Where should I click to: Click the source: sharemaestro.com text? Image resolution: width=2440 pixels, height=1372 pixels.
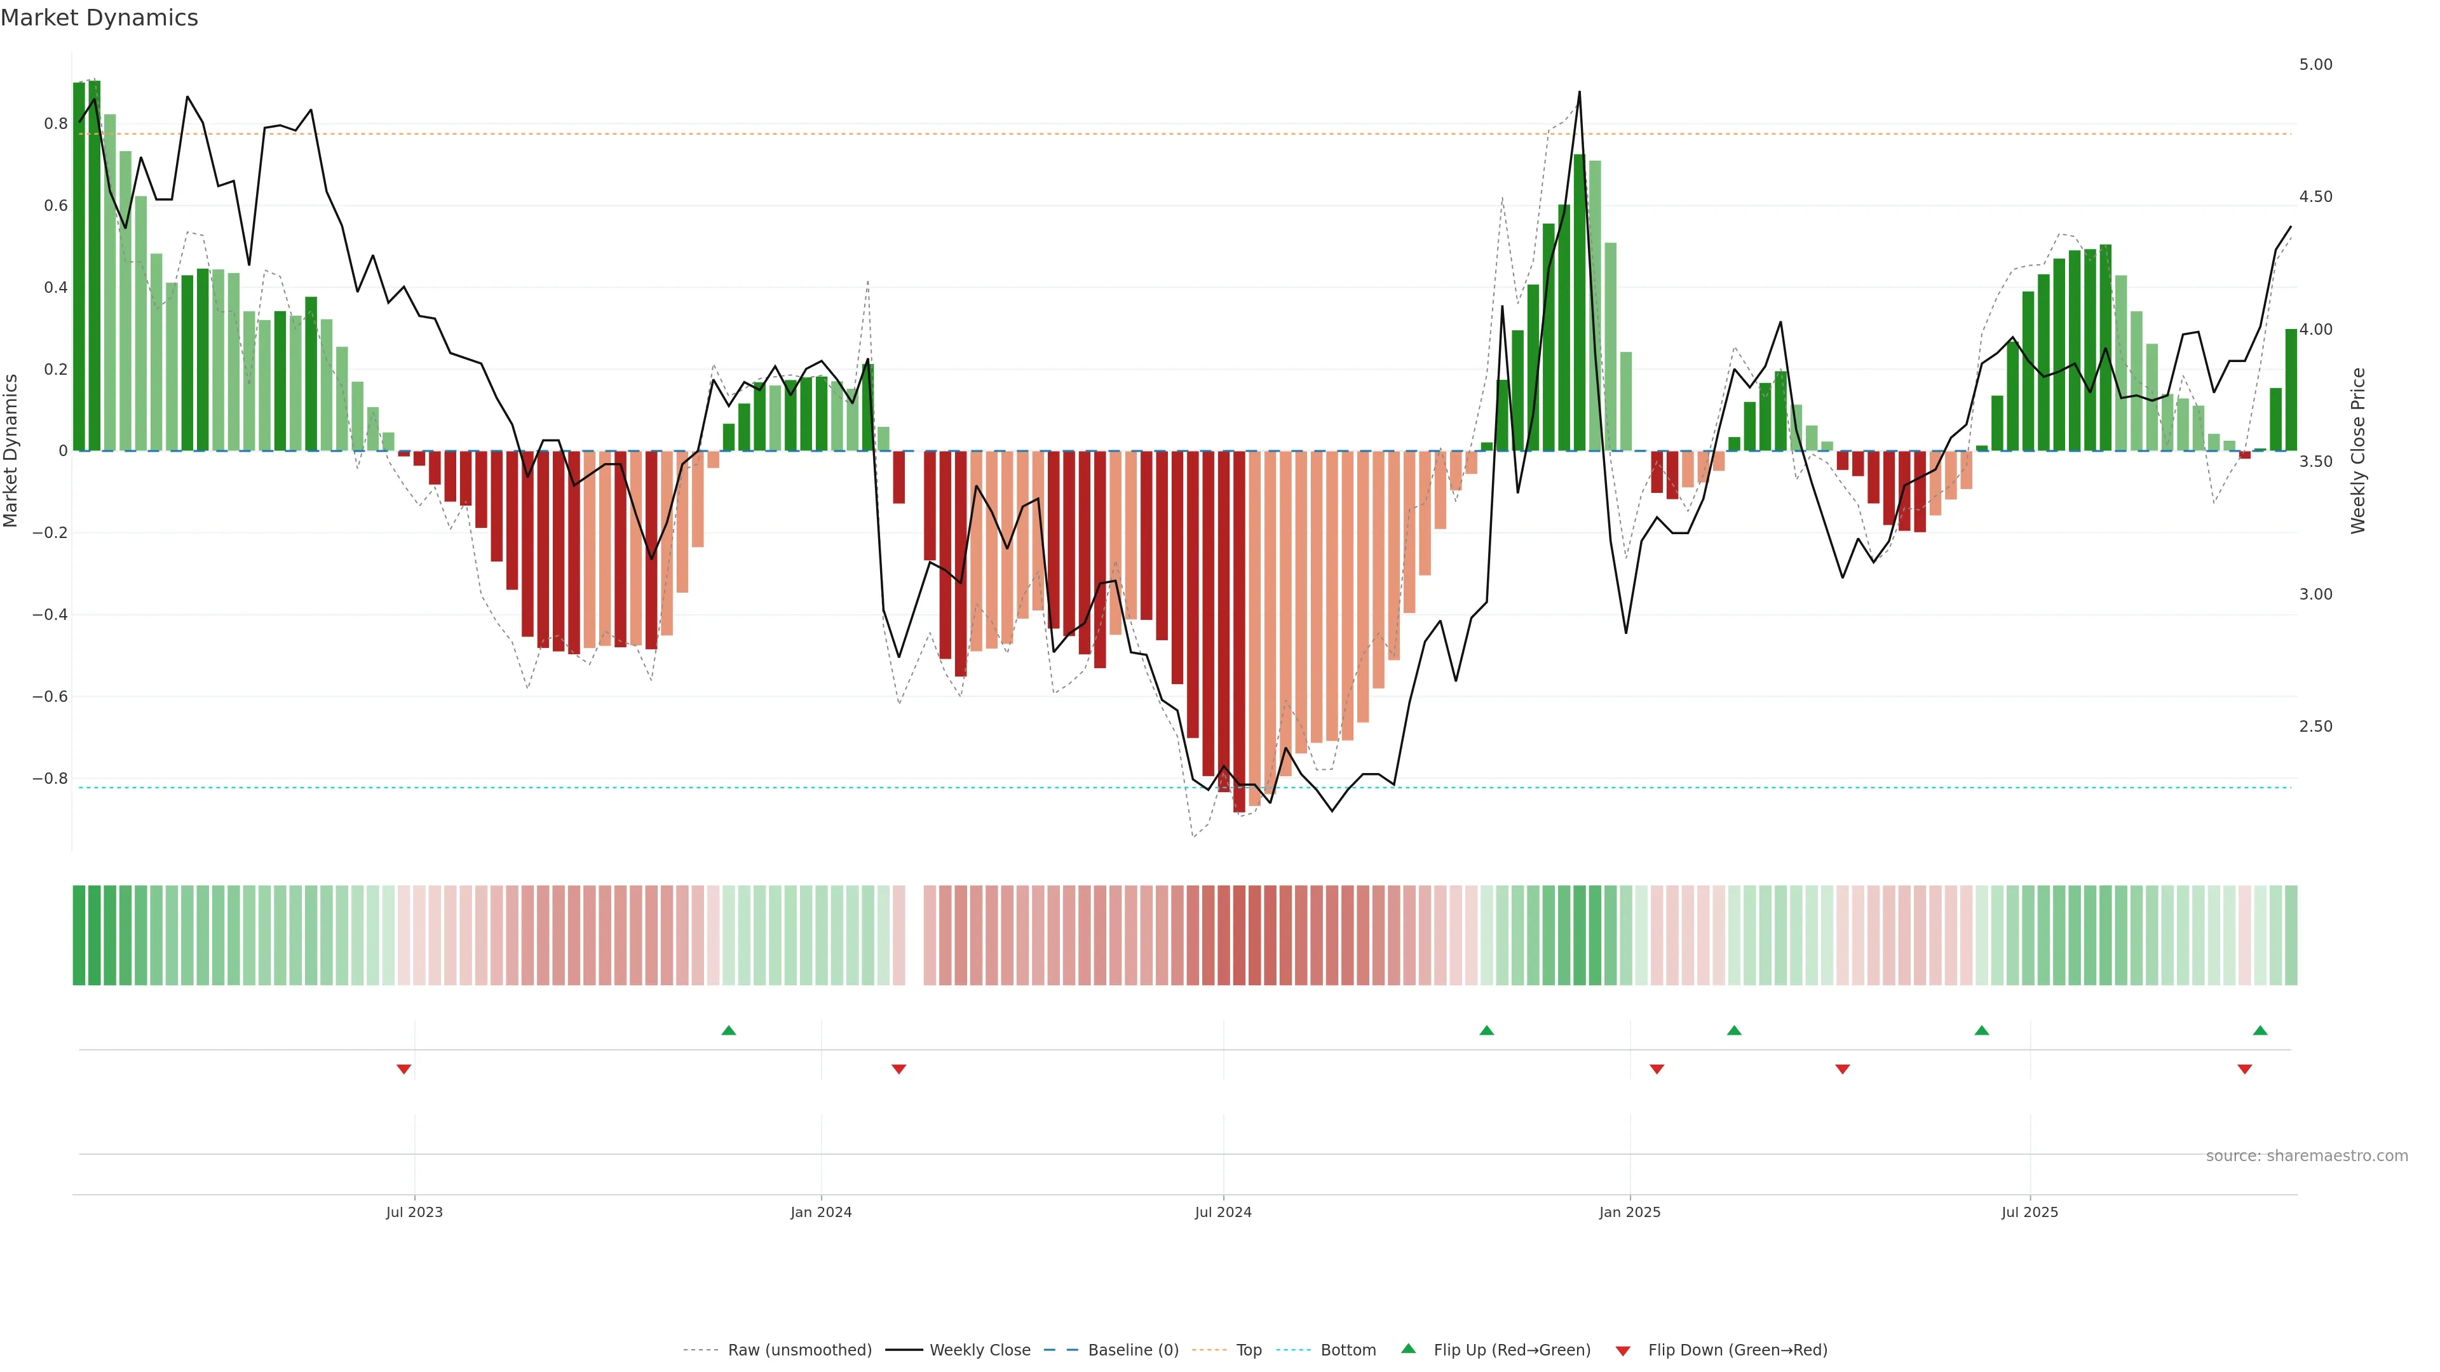tap(2307, 1155)
